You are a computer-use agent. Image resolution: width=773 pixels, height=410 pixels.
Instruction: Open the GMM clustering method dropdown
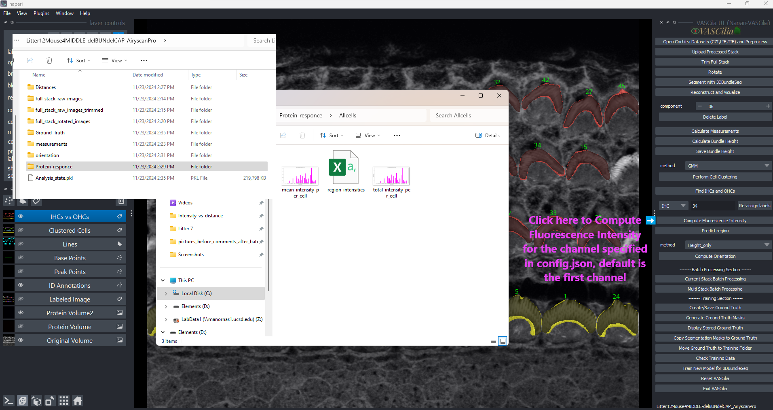coord(728,166)
